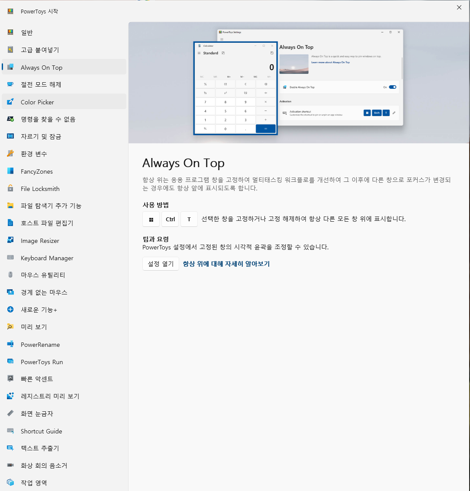Viewport: 470px width, 491px height.
Task: Click the PowerToys Run icon
Action: click(10, 362)
